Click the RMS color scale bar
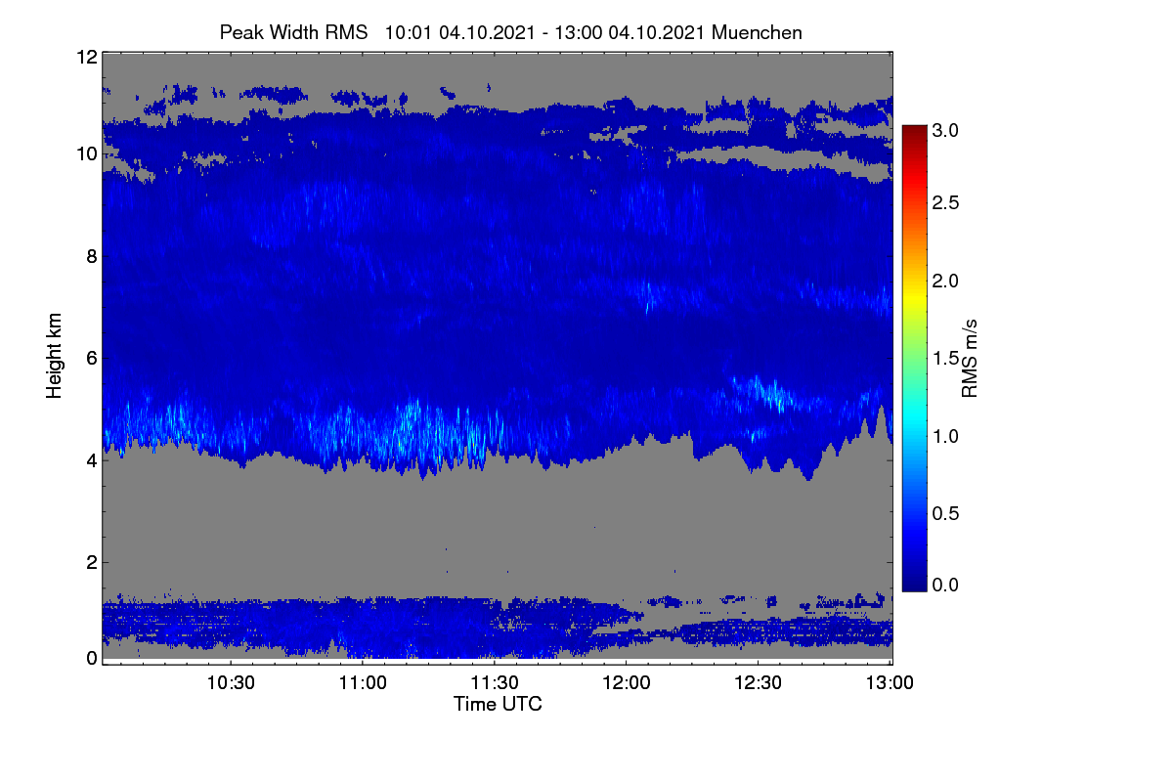This screenshot has width=1173, height=782. 913,358
